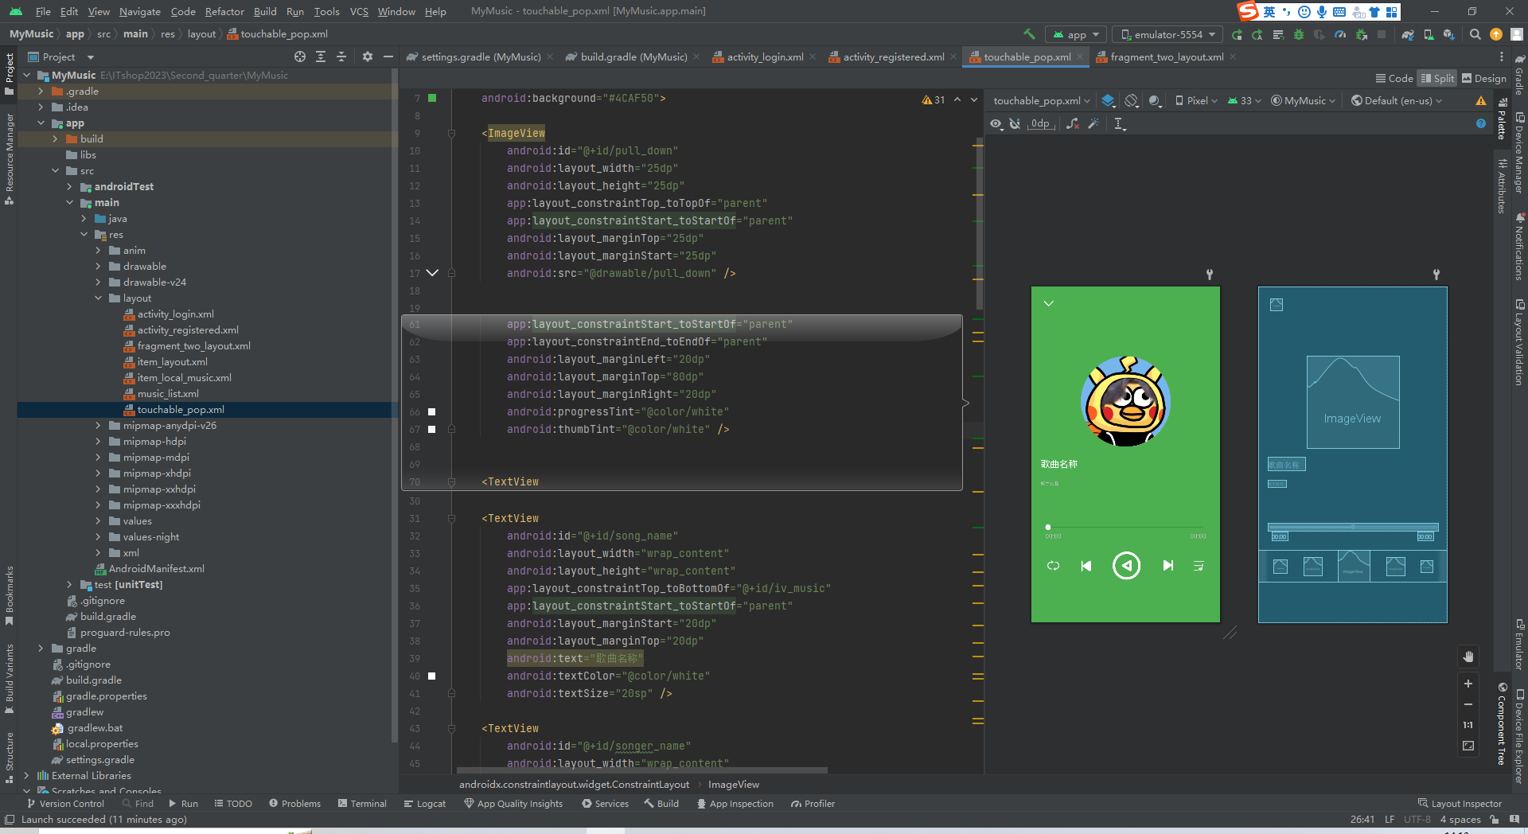Open the Guidelines helper icon
This screenshot has width=1528, height=834.
pos(1119,123)
